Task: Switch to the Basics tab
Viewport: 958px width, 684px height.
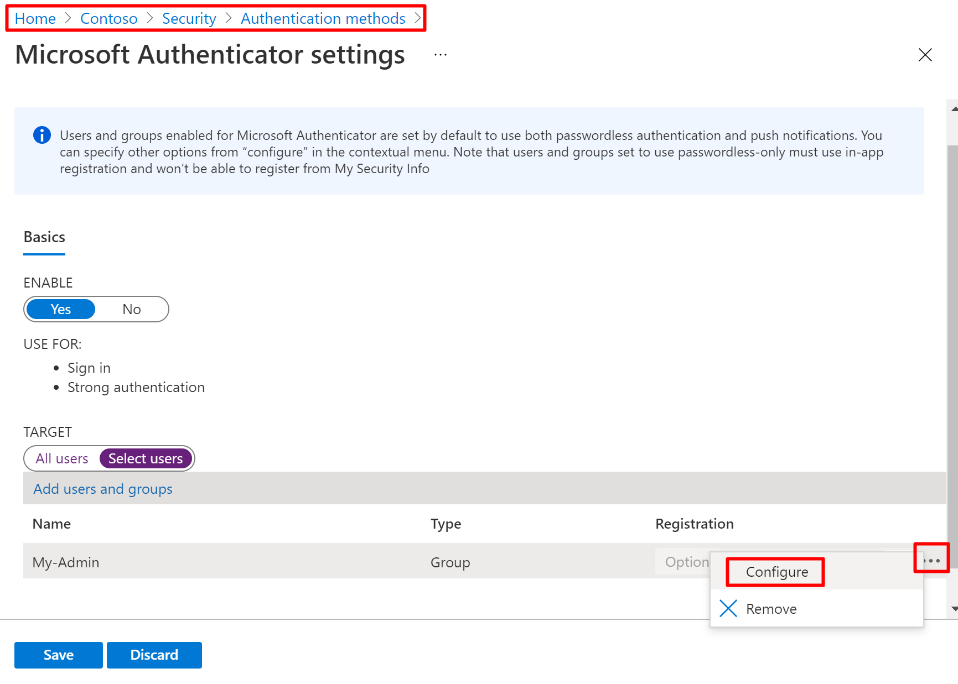Action: pyautogui.click(x=44, y=237)
